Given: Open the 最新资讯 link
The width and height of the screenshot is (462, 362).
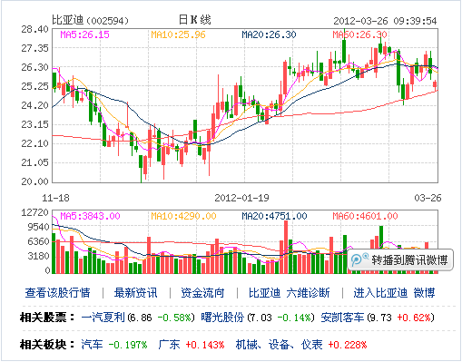Looking at the screenshot, I should [x=136, y=293].
